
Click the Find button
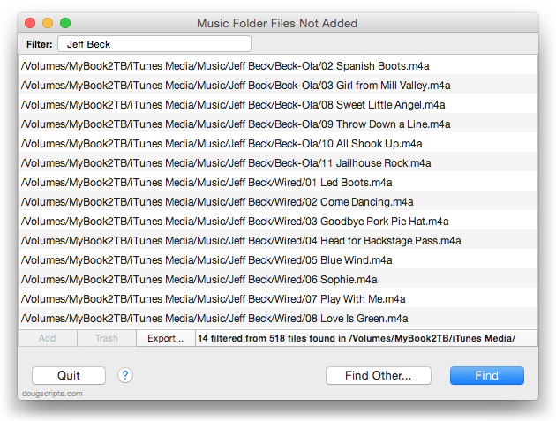coord(487,375)
